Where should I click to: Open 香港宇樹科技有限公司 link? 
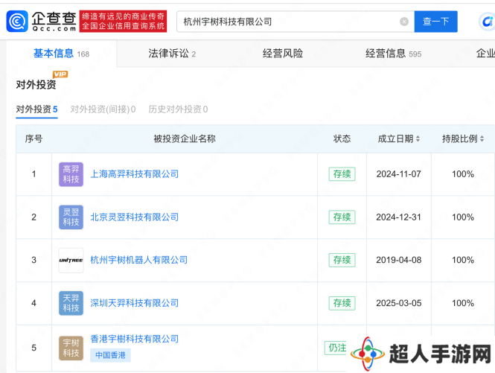[x=135, y=339]
